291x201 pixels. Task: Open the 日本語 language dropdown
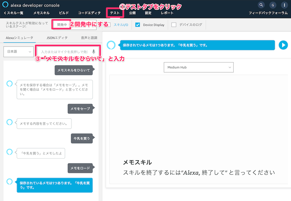[19, 52]
